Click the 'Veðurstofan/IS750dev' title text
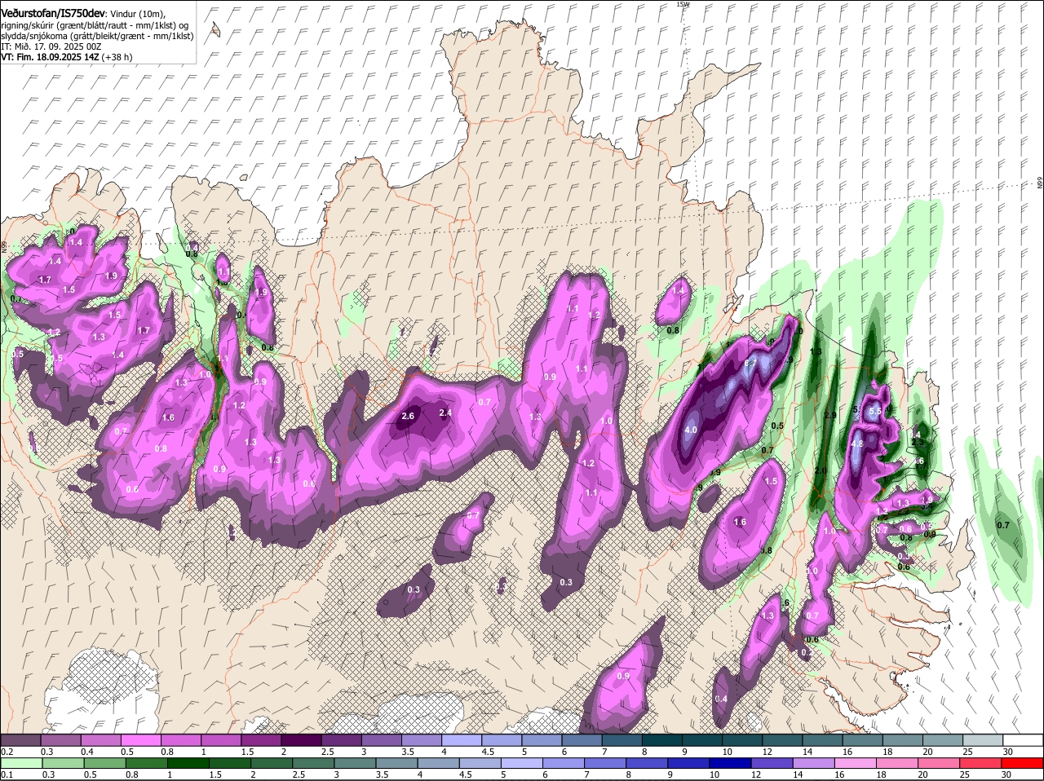Viewport: 1044px width, 781px height. tap(53, 13)
